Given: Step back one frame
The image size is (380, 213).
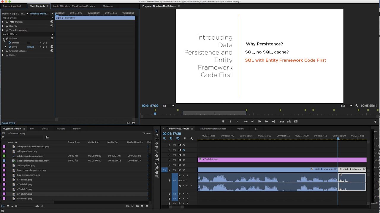Looking at the screenshot, I should coord(253,121).
